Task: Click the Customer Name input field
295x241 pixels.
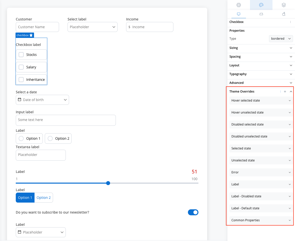Action: [38, 27]
